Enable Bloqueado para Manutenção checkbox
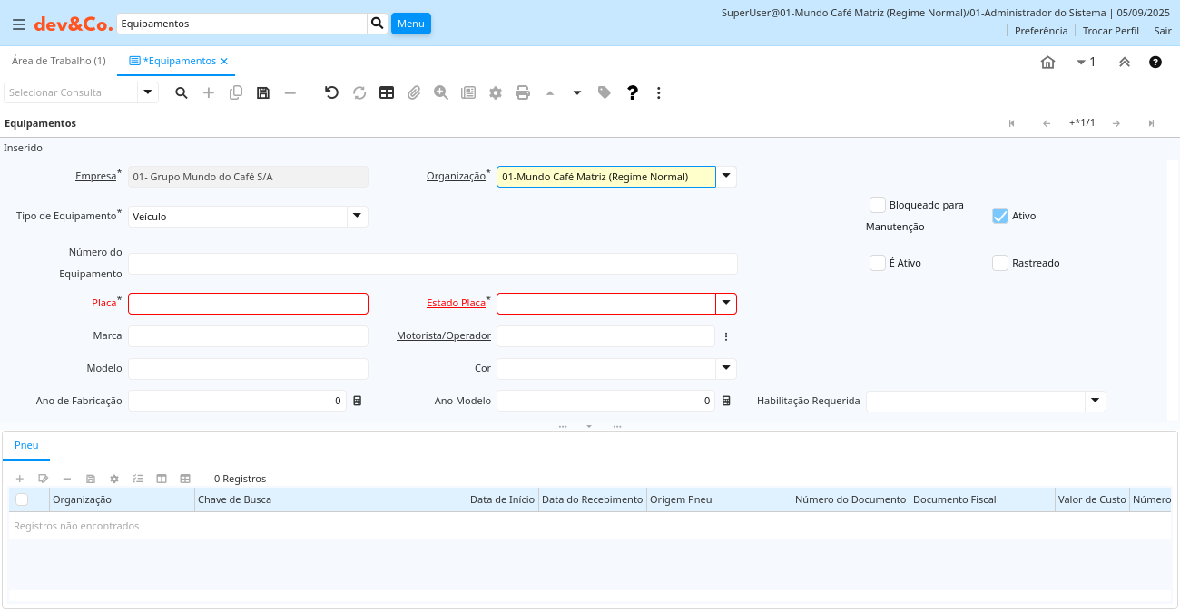The width and height of the screenshot is (1180, 611). (x=878, y=205)
